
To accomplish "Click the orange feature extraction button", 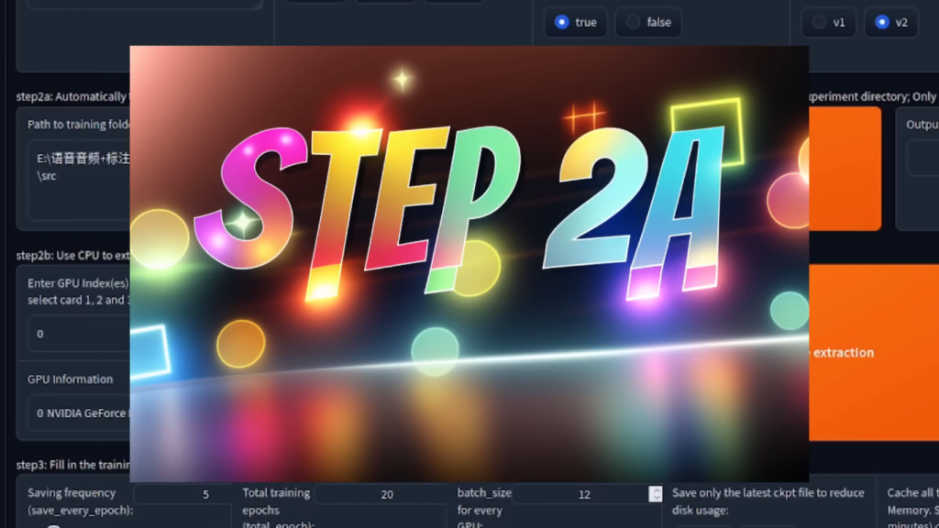I will (x=874, y=353).
